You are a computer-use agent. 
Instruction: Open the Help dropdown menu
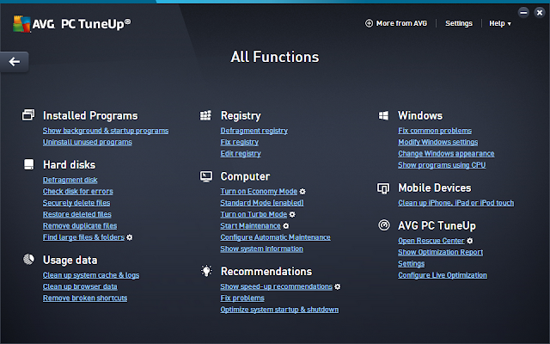499,23
